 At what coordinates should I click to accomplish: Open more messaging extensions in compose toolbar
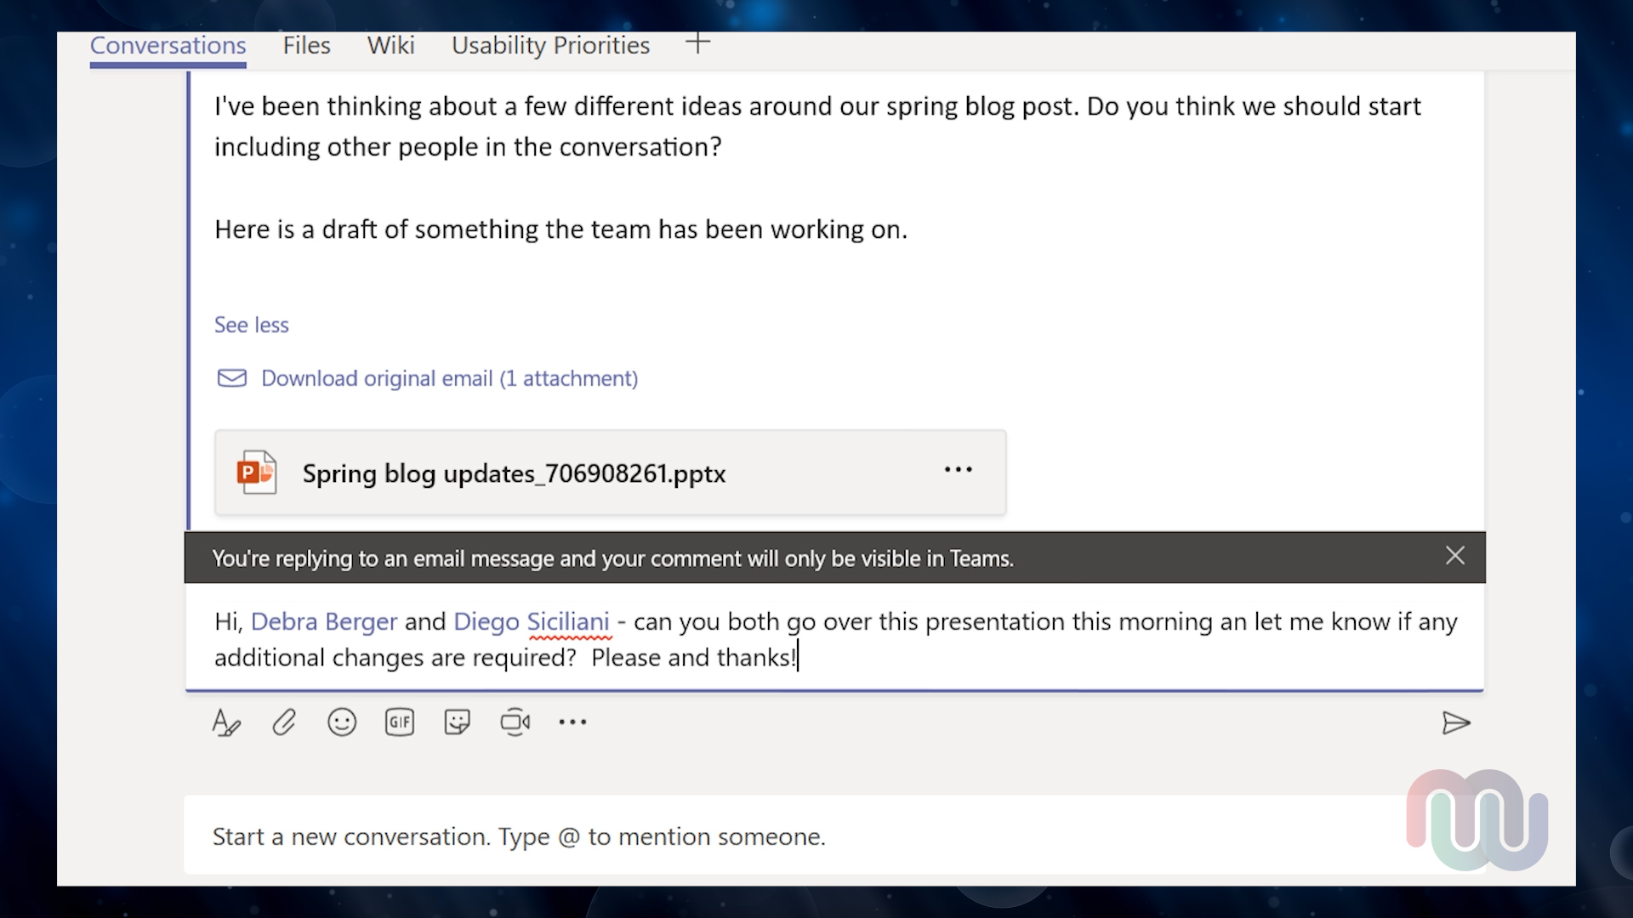click(x=572, y=722)
